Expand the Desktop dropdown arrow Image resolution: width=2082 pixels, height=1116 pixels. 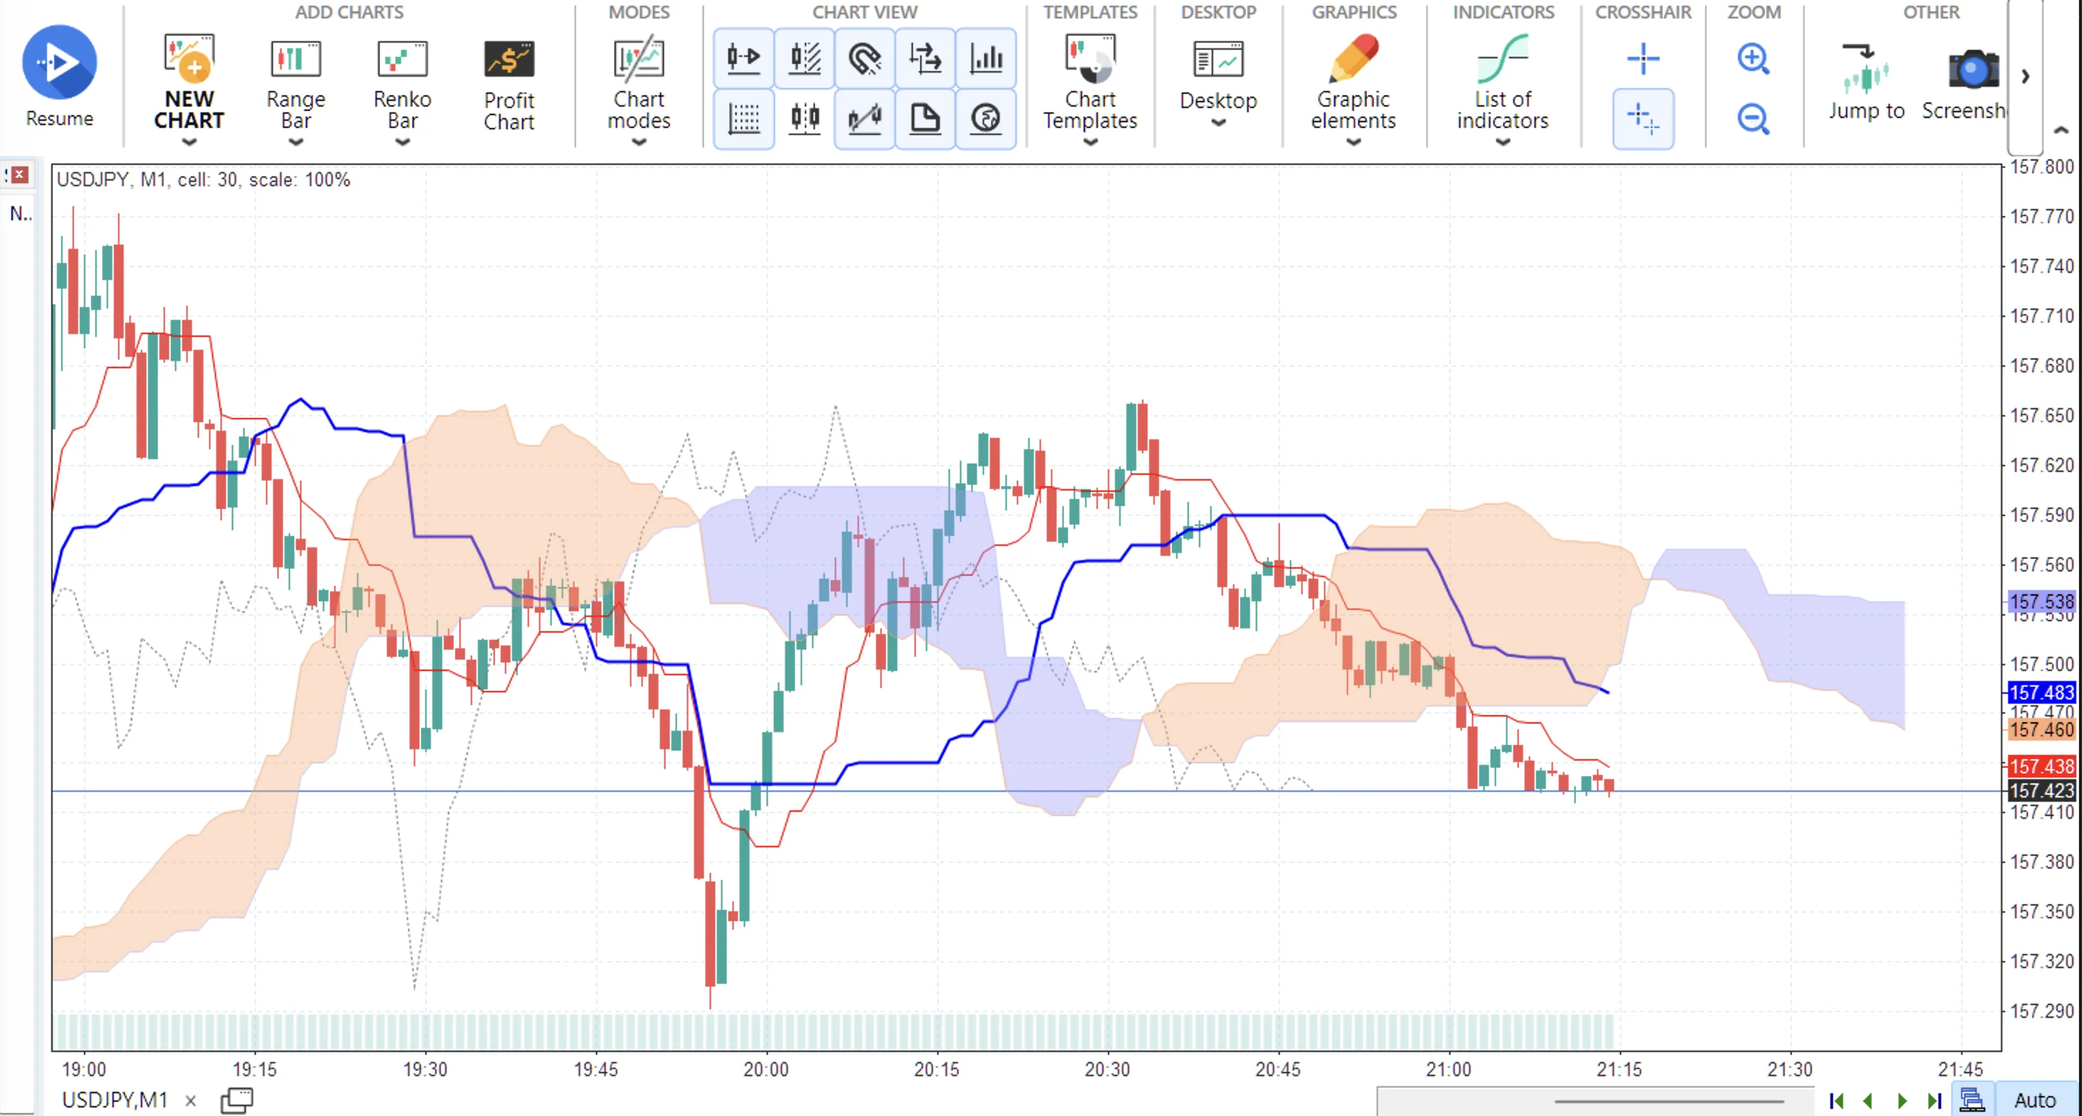1219,123
